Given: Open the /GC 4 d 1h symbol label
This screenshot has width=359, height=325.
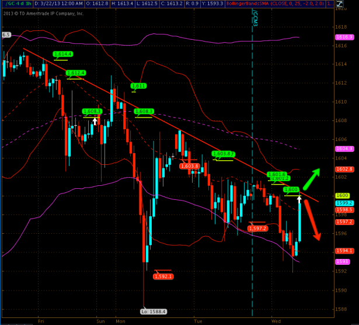Looking at the screenshot, I should pyautogui.click(x=18, y=4).
